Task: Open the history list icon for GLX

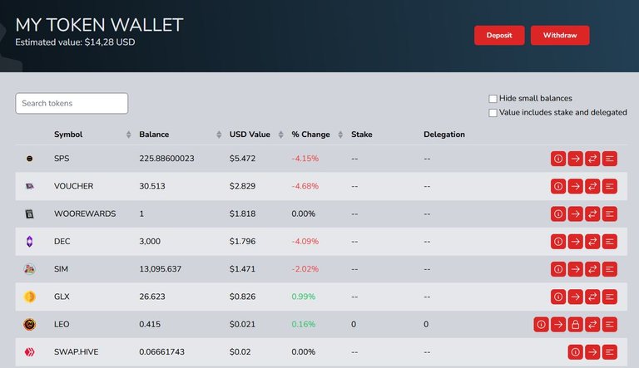Action: (610, 297)
